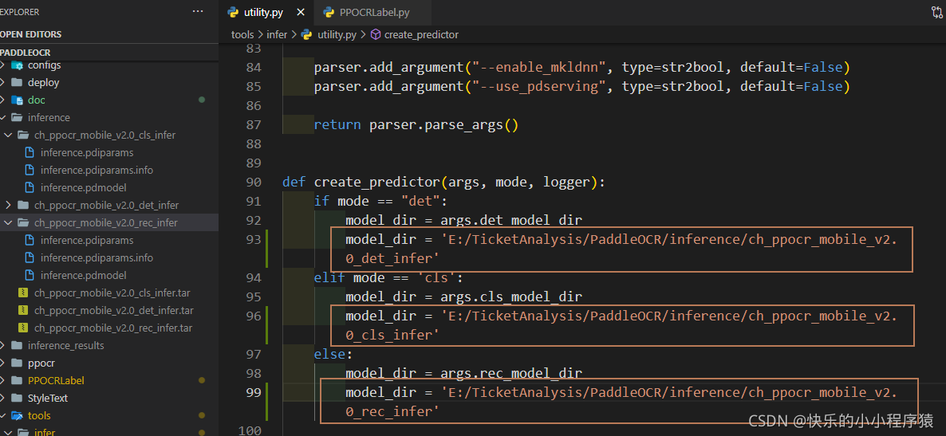This screenshot has width=946, height=436.
Task: Select ch_ppocr_mobile_v2.0_rec_infer.tar file
Action: [x=113, y=328]
